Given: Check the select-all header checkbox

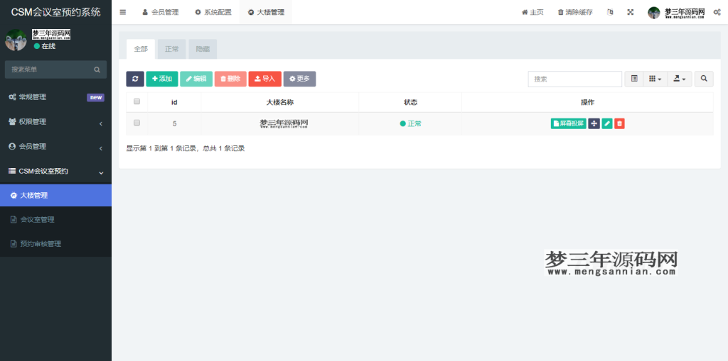Looking at the screenshot, I should coord(136,101).
